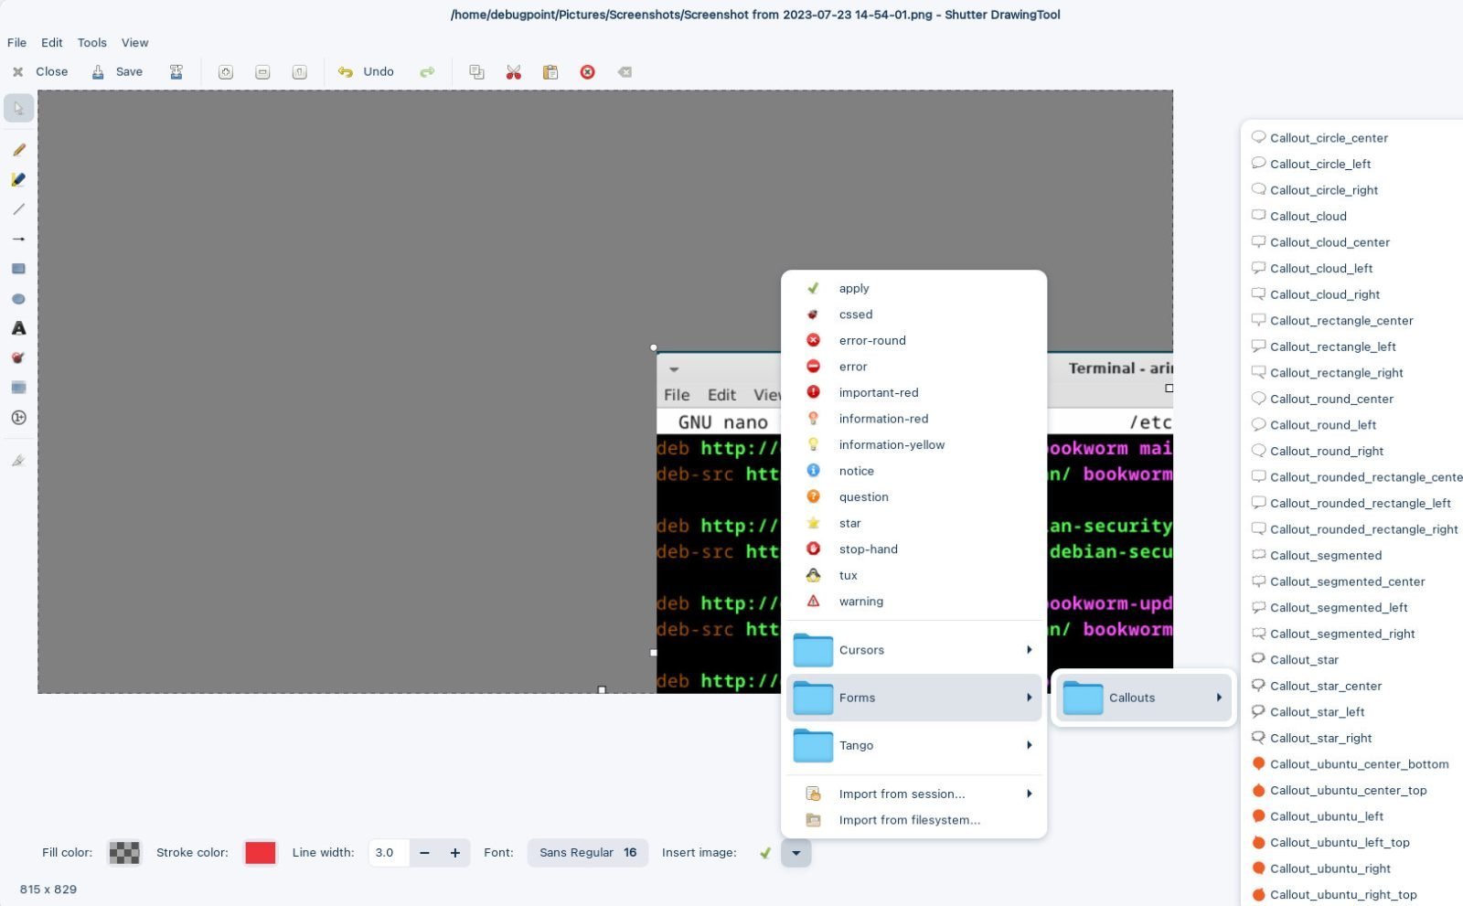Expand the Cursors submenu

point(860,649)
